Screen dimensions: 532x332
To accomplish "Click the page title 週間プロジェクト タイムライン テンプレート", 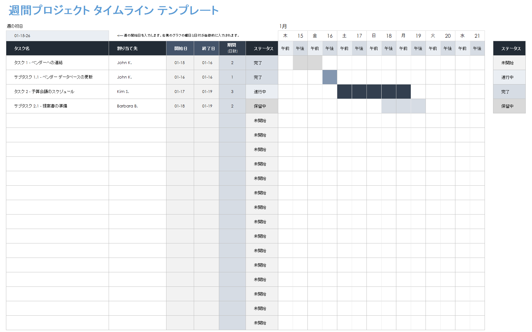I will (113, 10).
